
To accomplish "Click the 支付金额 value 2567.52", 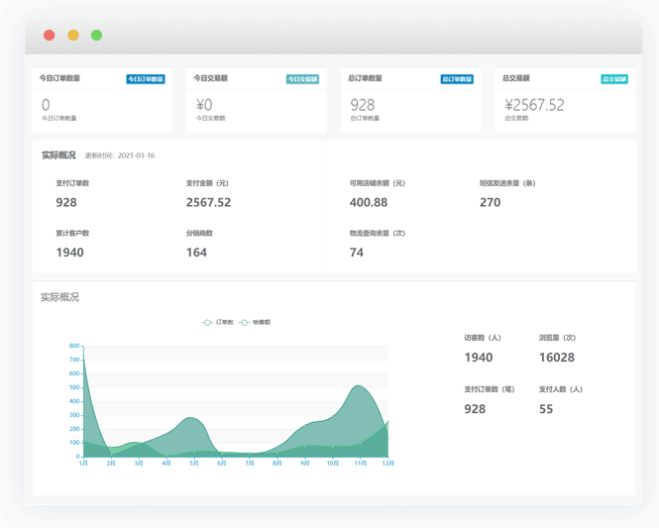I will [x=208, y=202].
